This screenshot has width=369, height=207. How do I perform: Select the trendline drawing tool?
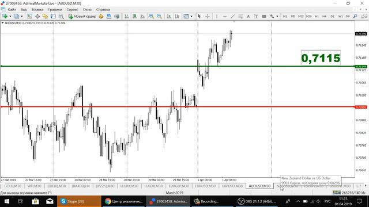pos(232,16)
